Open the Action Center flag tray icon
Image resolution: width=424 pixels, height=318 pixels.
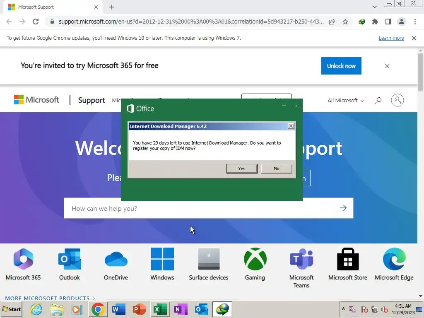pos(364,309)
